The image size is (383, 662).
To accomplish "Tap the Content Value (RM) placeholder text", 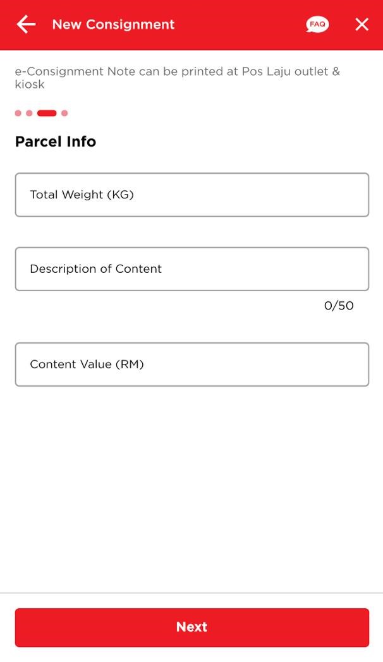I will coord(87,364).
